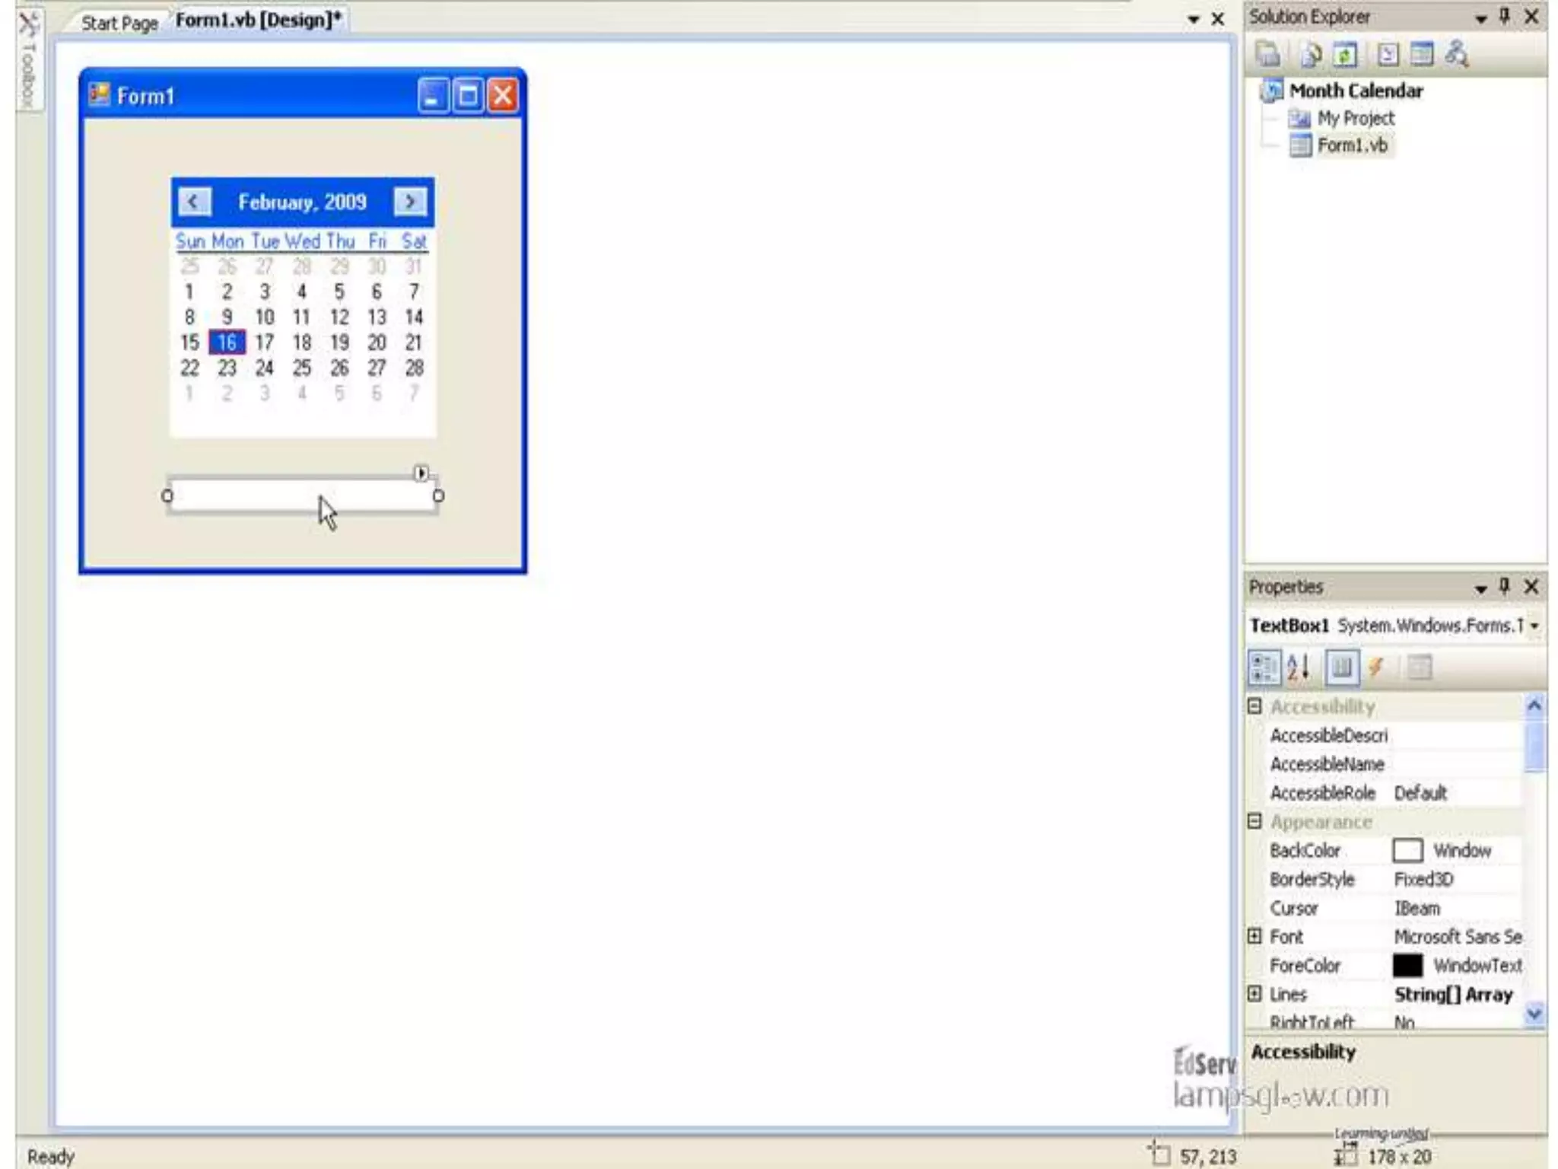Screen dimensions: 1558x1169
Task: Click the Cursor IBeam value
Action: pos(1417,908)
